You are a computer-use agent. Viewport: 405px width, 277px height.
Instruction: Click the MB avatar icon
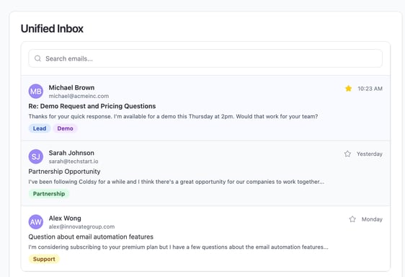[35, 92]
